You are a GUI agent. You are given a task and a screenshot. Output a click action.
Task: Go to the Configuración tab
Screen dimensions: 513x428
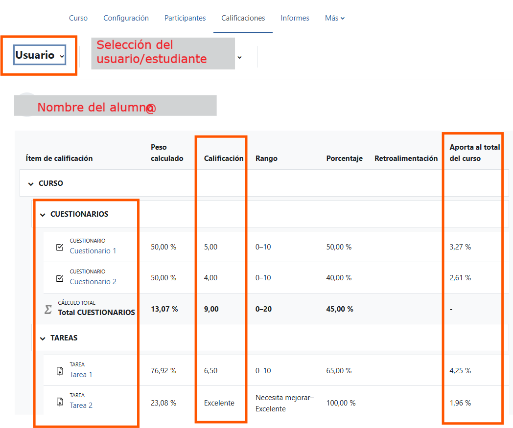(126, 18)
